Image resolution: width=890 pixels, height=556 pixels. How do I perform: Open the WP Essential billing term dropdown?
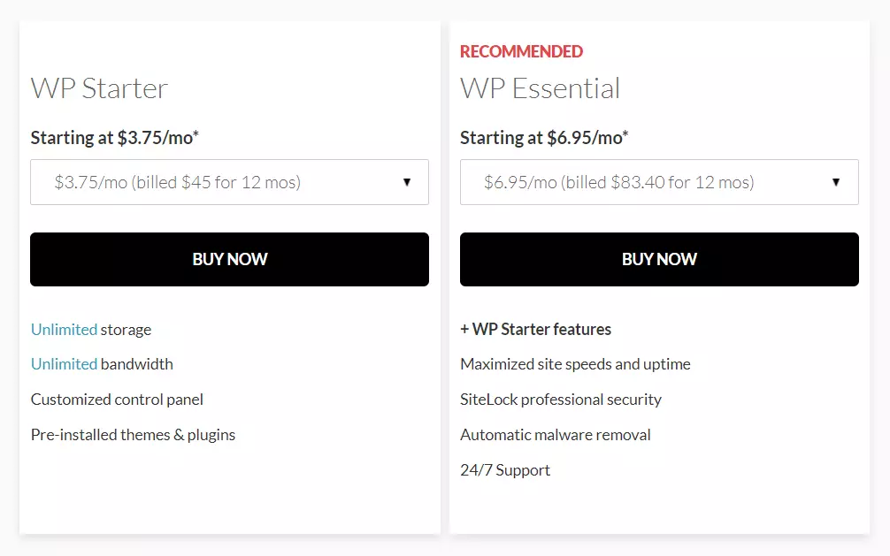point(658,182)
